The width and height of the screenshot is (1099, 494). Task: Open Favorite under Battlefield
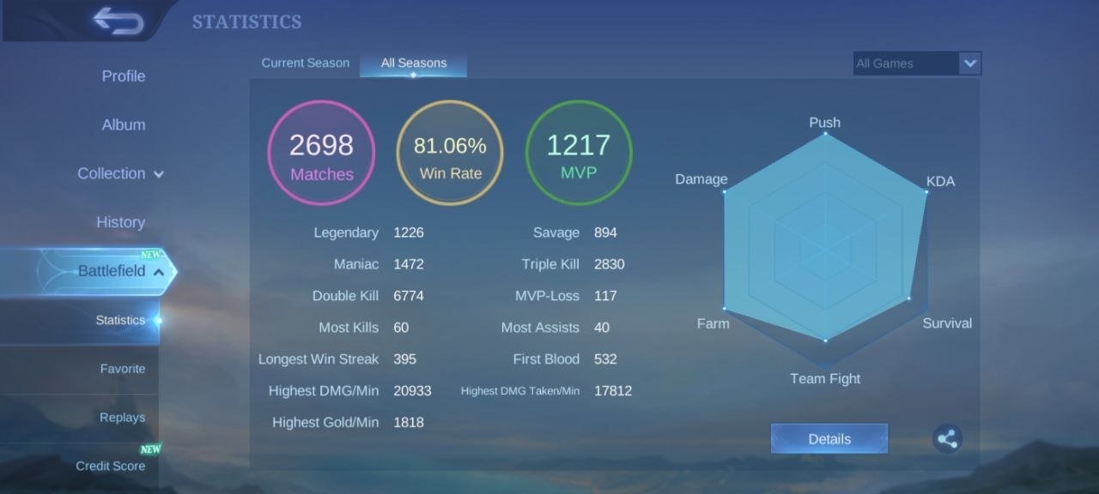[123, 369]
